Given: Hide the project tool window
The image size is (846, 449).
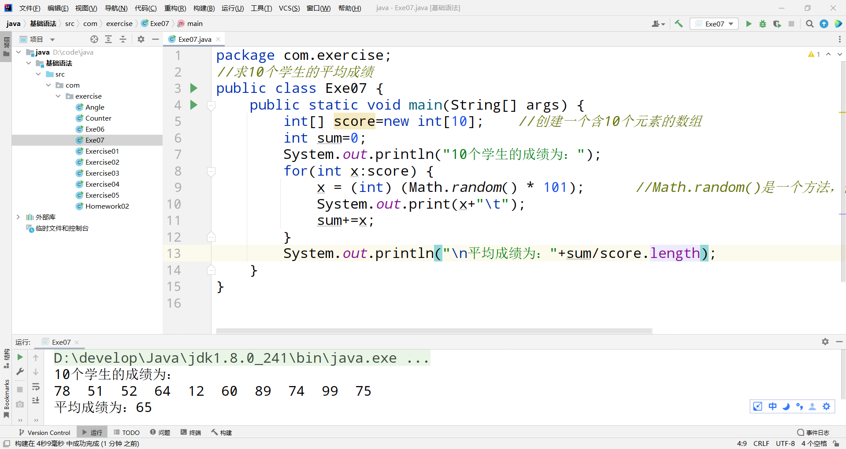Looking at the screenshot, I should [x=155, y=39].
